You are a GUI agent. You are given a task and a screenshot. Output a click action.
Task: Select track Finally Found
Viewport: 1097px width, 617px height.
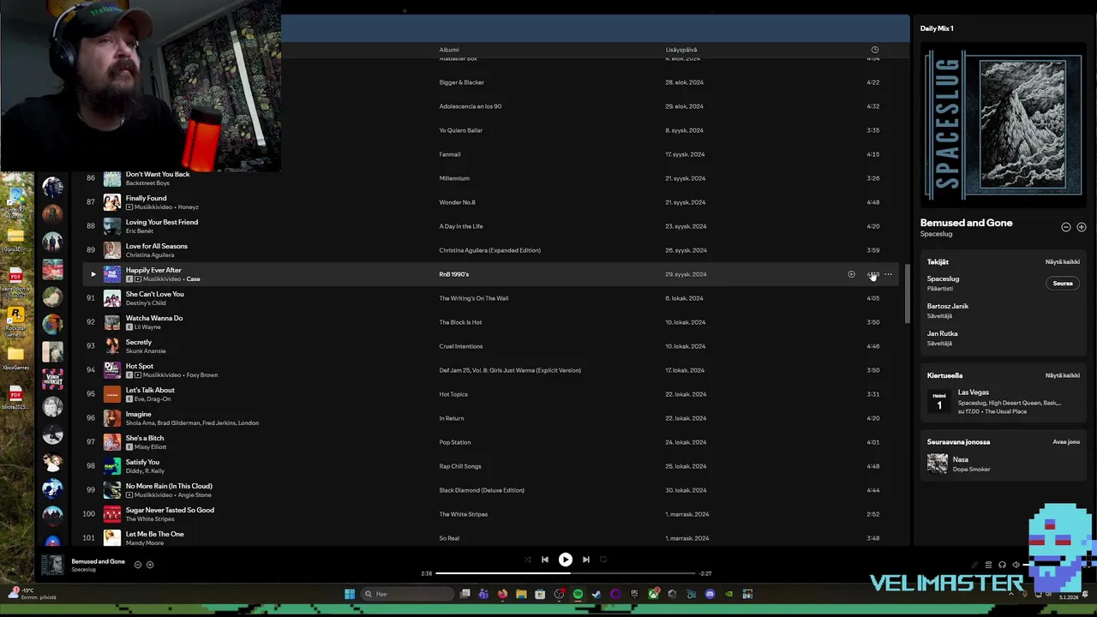point(146,198)
